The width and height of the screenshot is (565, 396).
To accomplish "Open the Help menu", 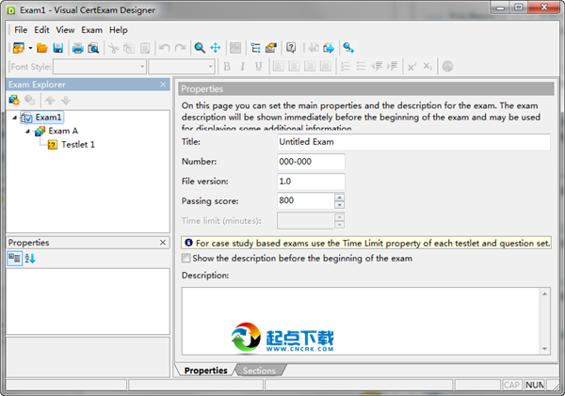I will (x=119, y=30).
